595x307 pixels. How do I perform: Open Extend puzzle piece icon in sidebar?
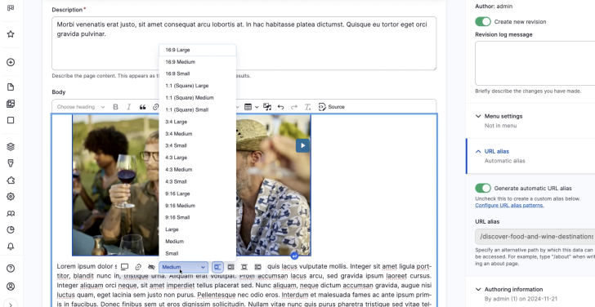point(11,180)
